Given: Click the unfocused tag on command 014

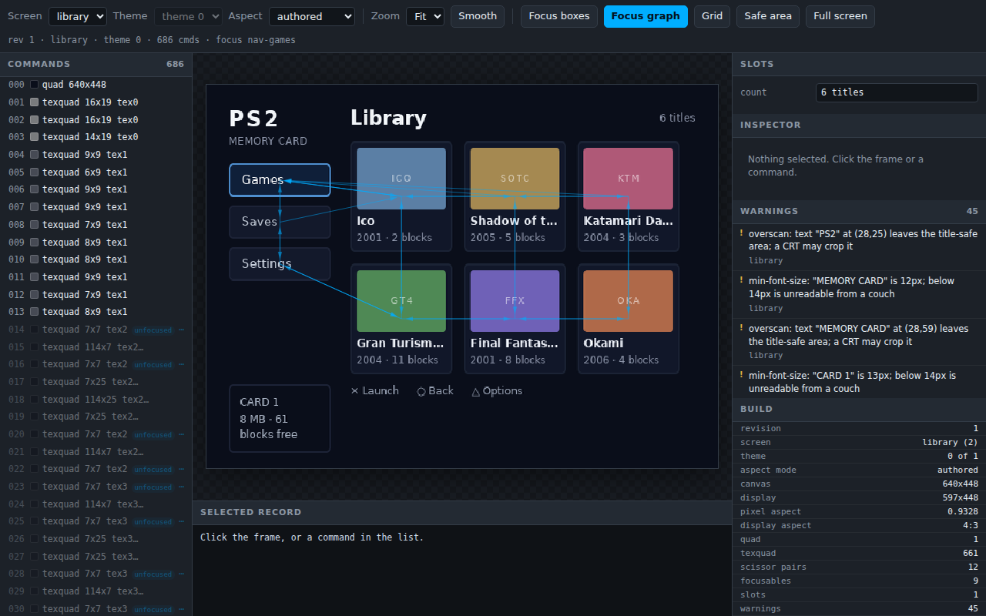Looking at the screenshot, I should coord(153,330).
